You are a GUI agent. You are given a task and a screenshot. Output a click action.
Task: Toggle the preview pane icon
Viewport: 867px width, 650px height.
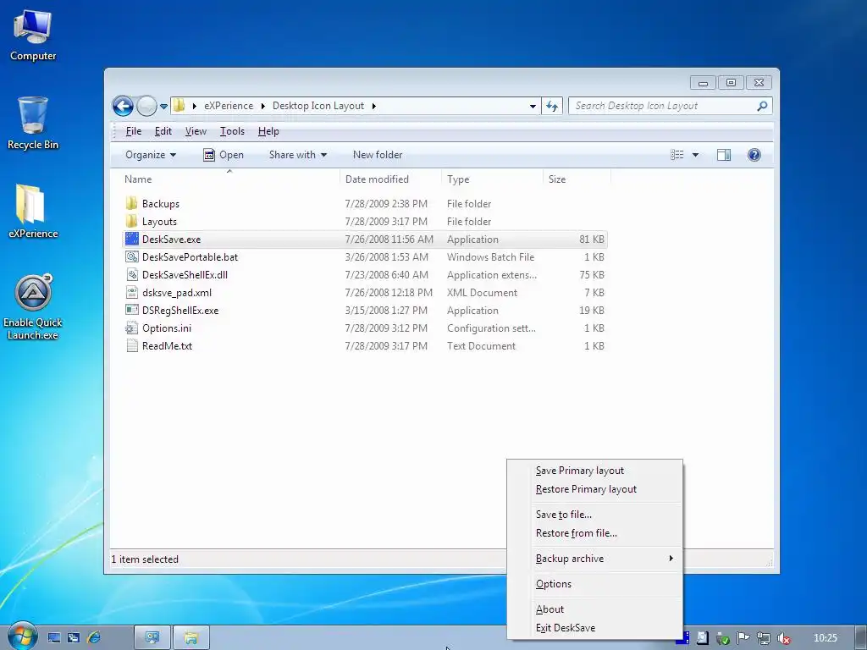[723, 155]
